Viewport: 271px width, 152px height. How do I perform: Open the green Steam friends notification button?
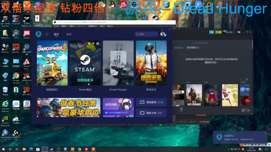218,32
